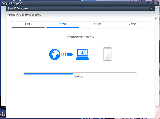160x119 pixels.
Task: Close the outer Sony PC Companion window
Action: pos(156,3)
